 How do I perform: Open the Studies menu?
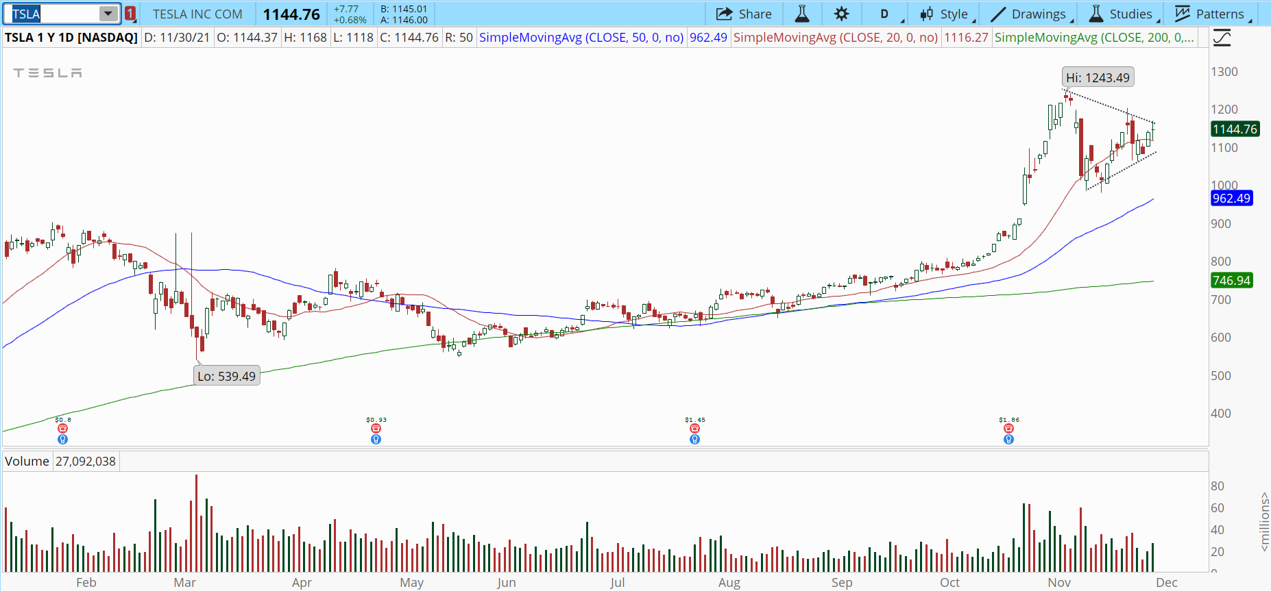point(1122,14)
